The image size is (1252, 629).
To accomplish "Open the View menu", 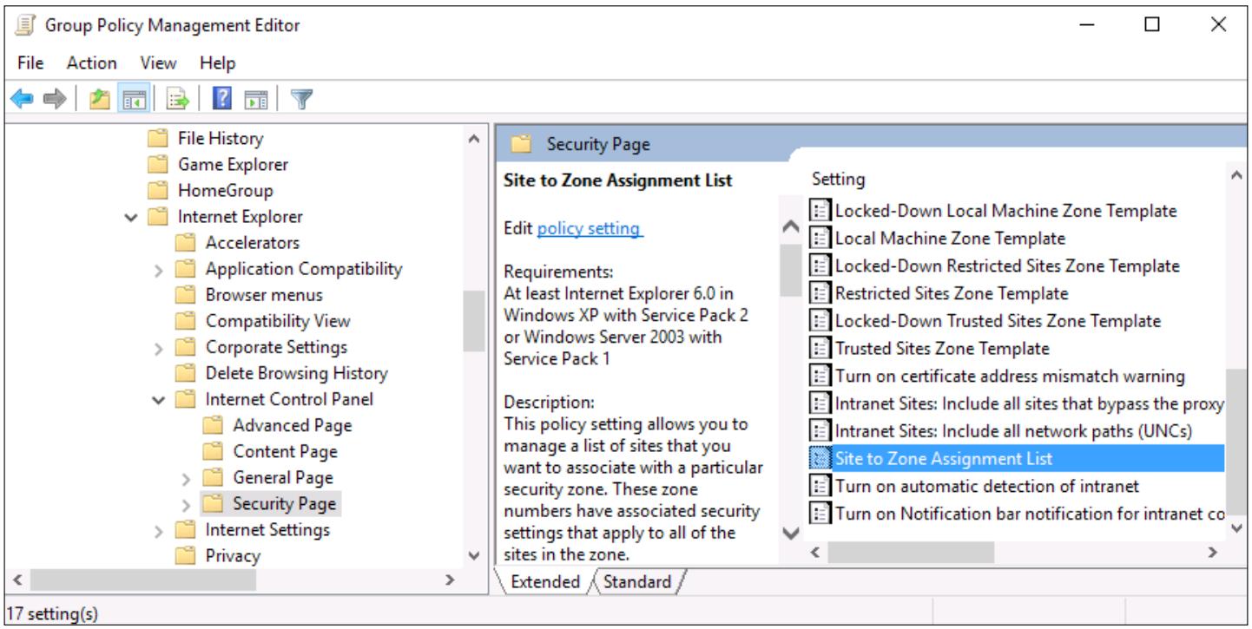I will click(x=158, y=62).
